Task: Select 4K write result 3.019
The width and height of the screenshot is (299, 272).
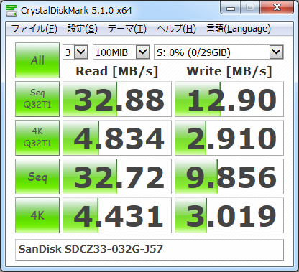Action: (229, 215)
